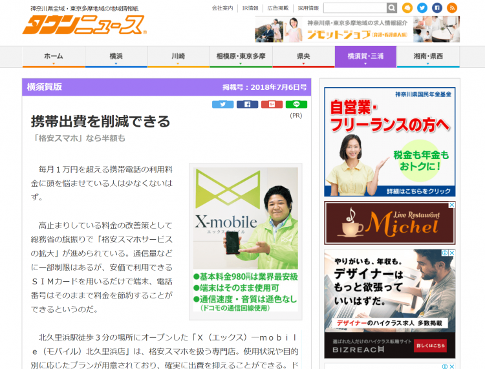This screenshot has width=485, height=369.
Task: Click the 掲載号：2018年7月6日号 text
Action: click(x=264, y=87)
